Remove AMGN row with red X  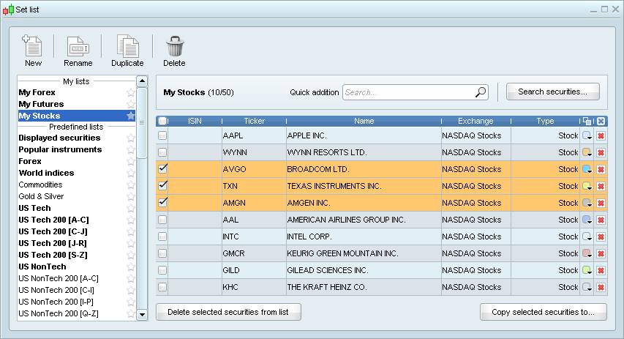(601, 203)
